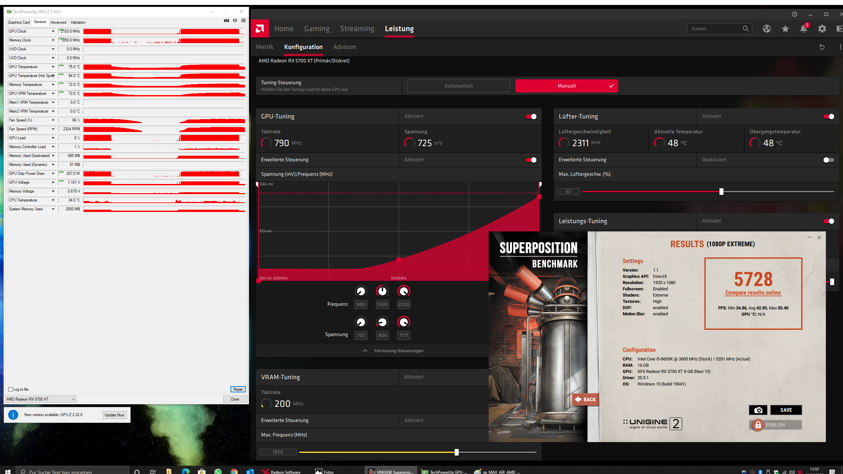This screenshot has height=474, width=843.
Task: Check the Log to file checkbox
Action: [11, 389]
